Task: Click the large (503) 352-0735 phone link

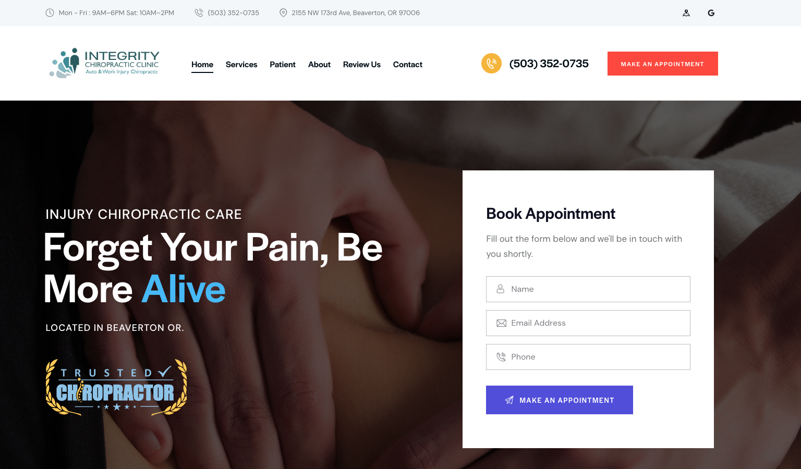Action: click(x=549, y=64)
